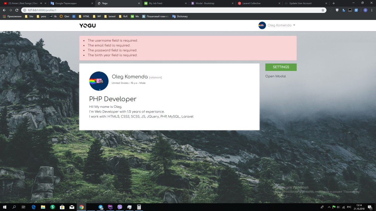376x211 pixels.
Task: Open the Me Upwork bookmark
Action: coord(135,16)
